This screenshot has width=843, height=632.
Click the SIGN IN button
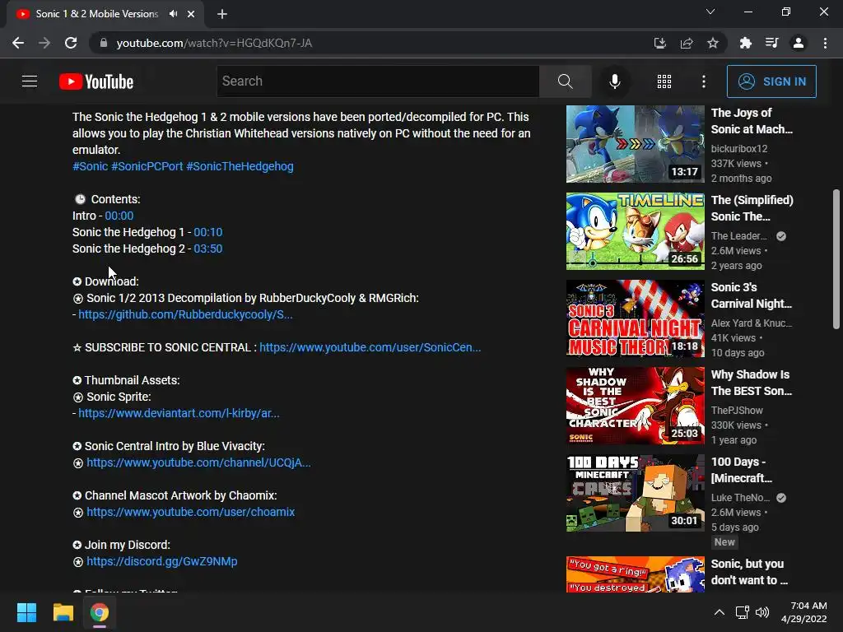pos(771,81)
